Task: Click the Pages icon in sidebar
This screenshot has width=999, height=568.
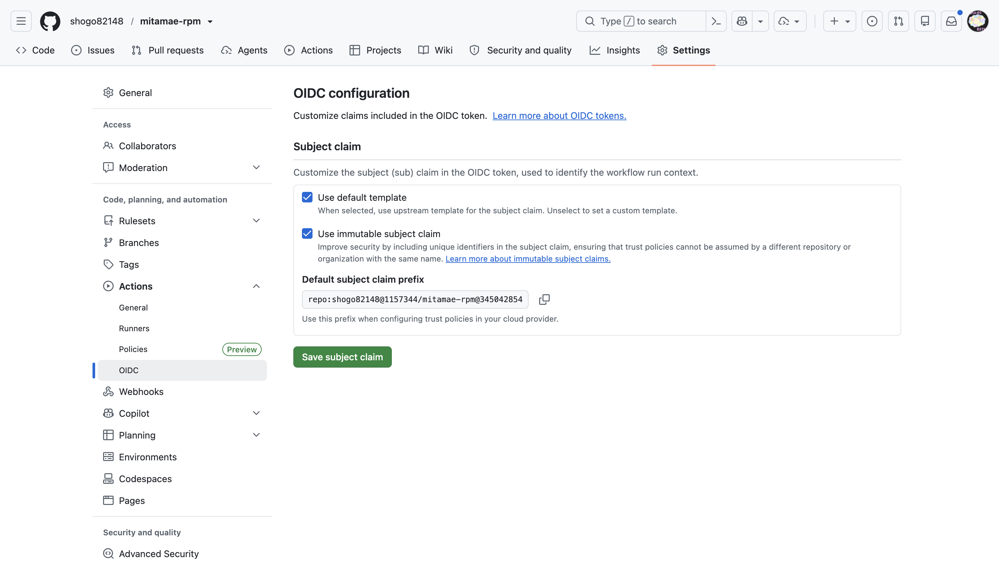Action: tap(108, 501)
